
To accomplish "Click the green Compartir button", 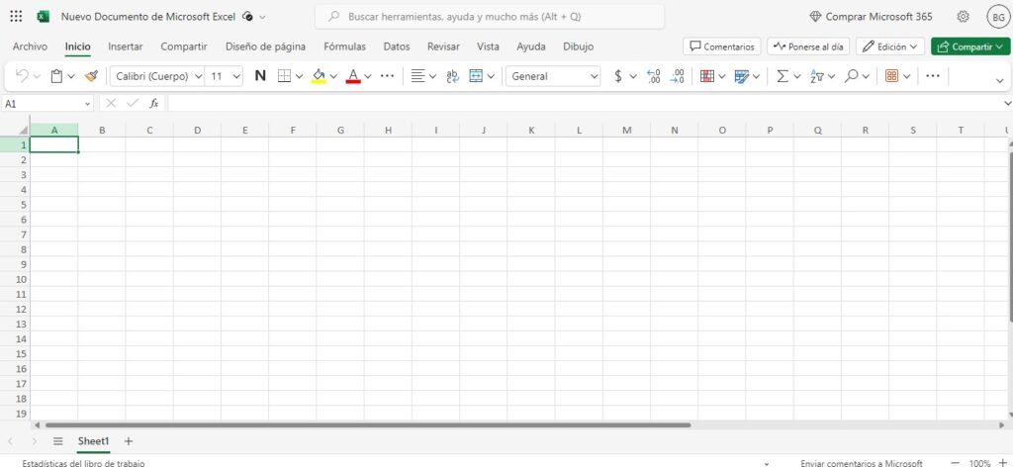I will (970, 47).
